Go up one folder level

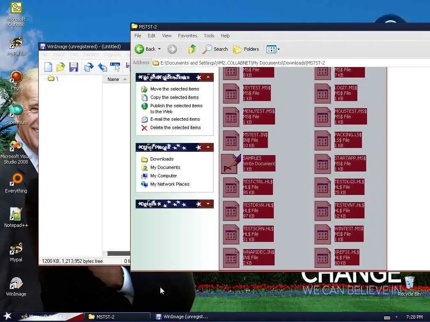pyautogui.click(x=192, y=49)
